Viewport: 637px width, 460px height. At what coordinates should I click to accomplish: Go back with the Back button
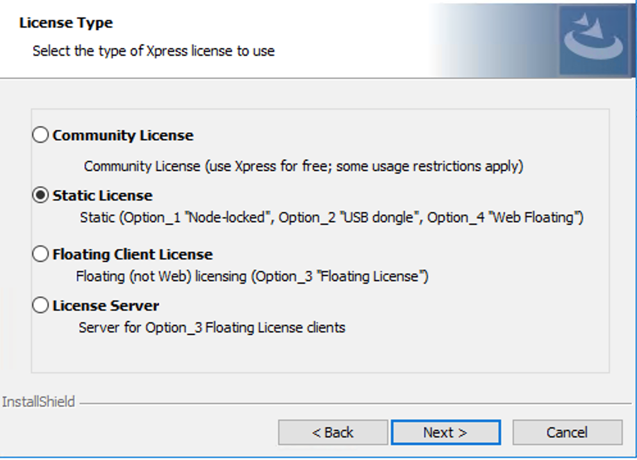(x=333, y=432)
